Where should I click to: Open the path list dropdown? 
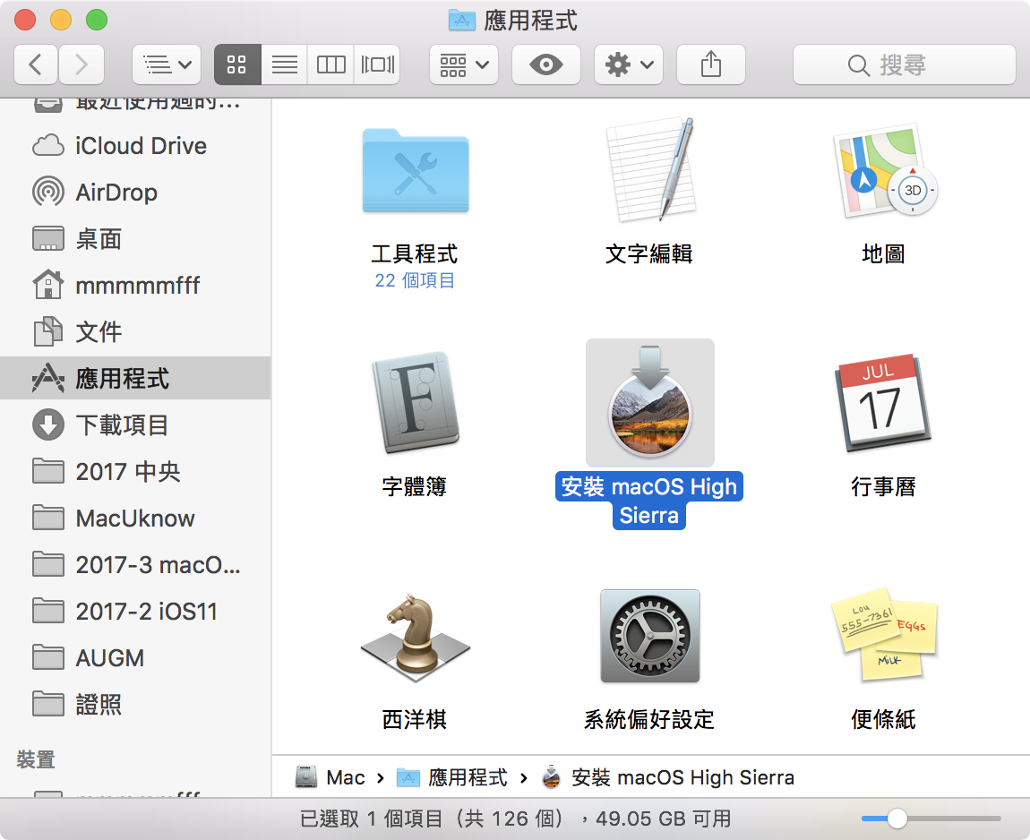167,64
